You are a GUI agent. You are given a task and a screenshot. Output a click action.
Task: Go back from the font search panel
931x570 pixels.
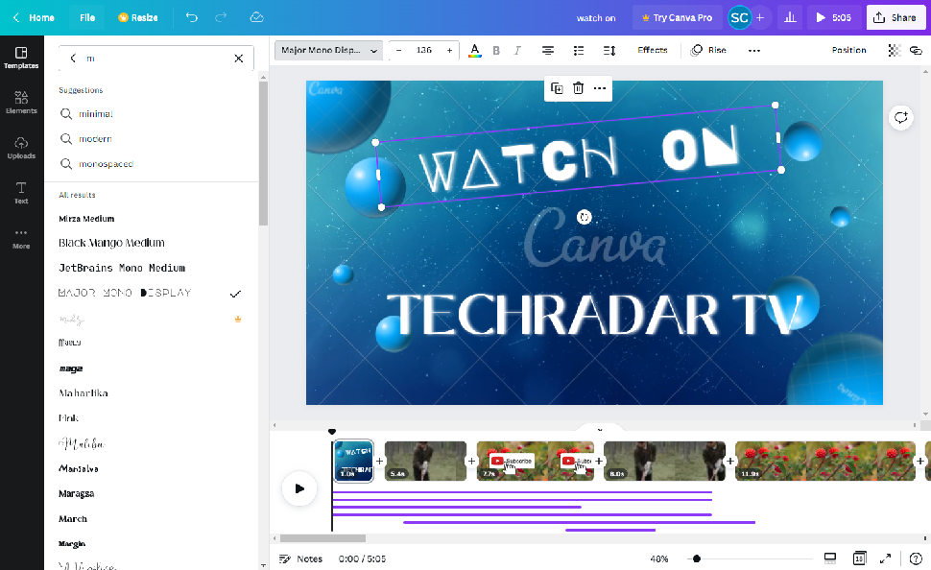[x=72, y=59]
